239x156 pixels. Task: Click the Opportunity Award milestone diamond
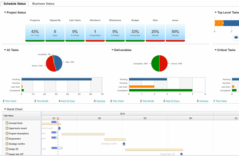tap(59, 128)
